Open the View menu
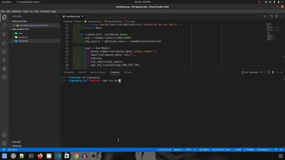The image size is (285, 160). (26, 12)
